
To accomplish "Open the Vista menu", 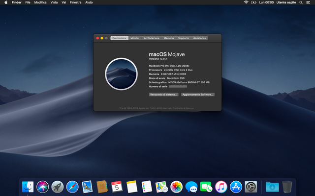I will 54,2.
